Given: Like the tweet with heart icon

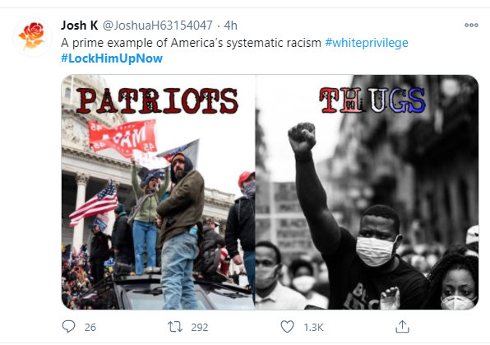Looking at the screenshot, I should click(287, 327).
